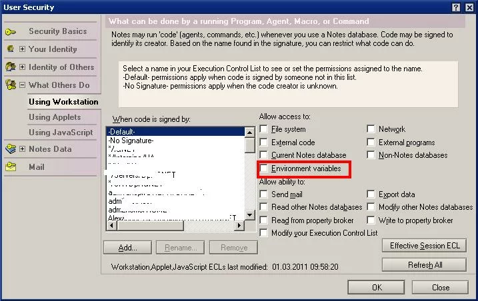Screen dimensions: 478x301
Task: Expand the Your Identity section
Action: 22,49
